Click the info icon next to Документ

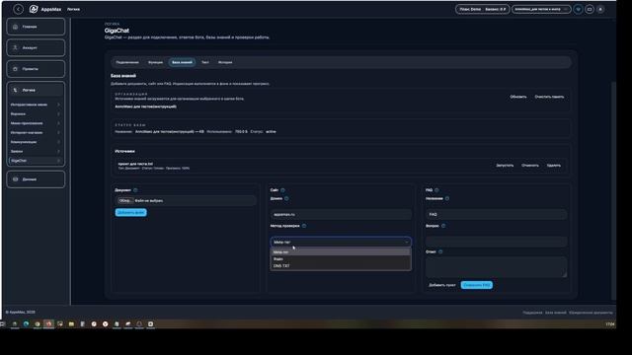[x=135, y=190]
